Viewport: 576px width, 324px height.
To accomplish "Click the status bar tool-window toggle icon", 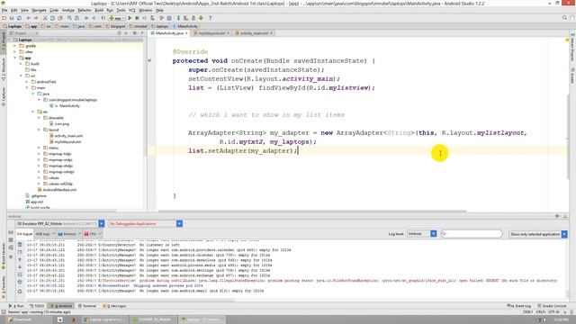I will click(x=4, y=312).
